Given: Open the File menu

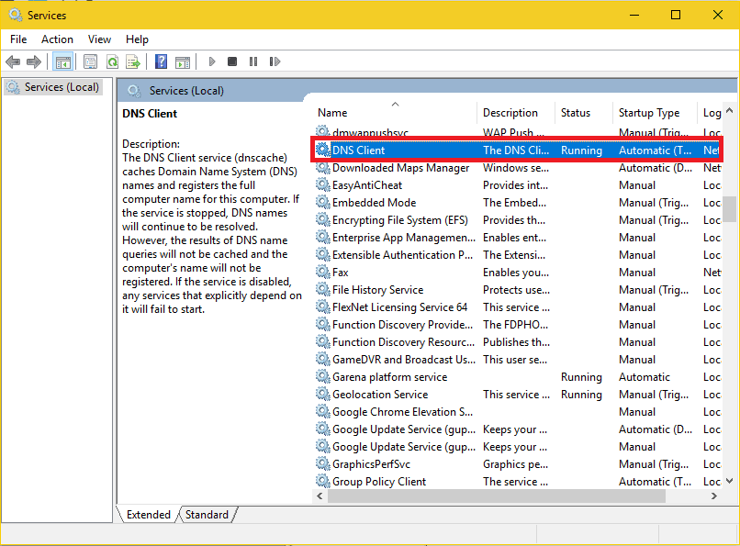Looking at the screenshot, I should (18, 39).
